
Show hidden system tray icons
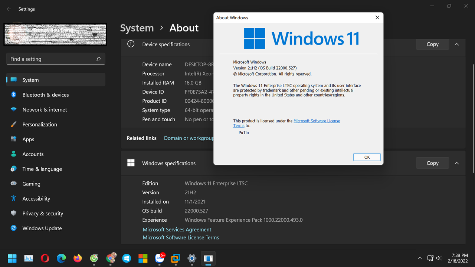[x=420, y=258]
